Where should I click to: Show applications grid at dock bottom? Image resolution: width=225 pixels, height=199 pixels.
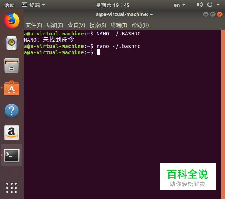click(12, 188)
